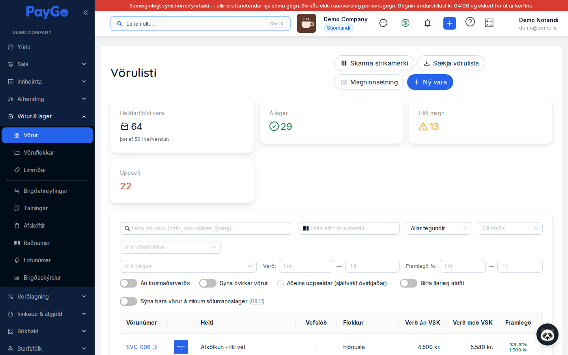Toggle Birta ítarleg atriði switch
Viewport: 568px width, 355px height.
point(409,283)
